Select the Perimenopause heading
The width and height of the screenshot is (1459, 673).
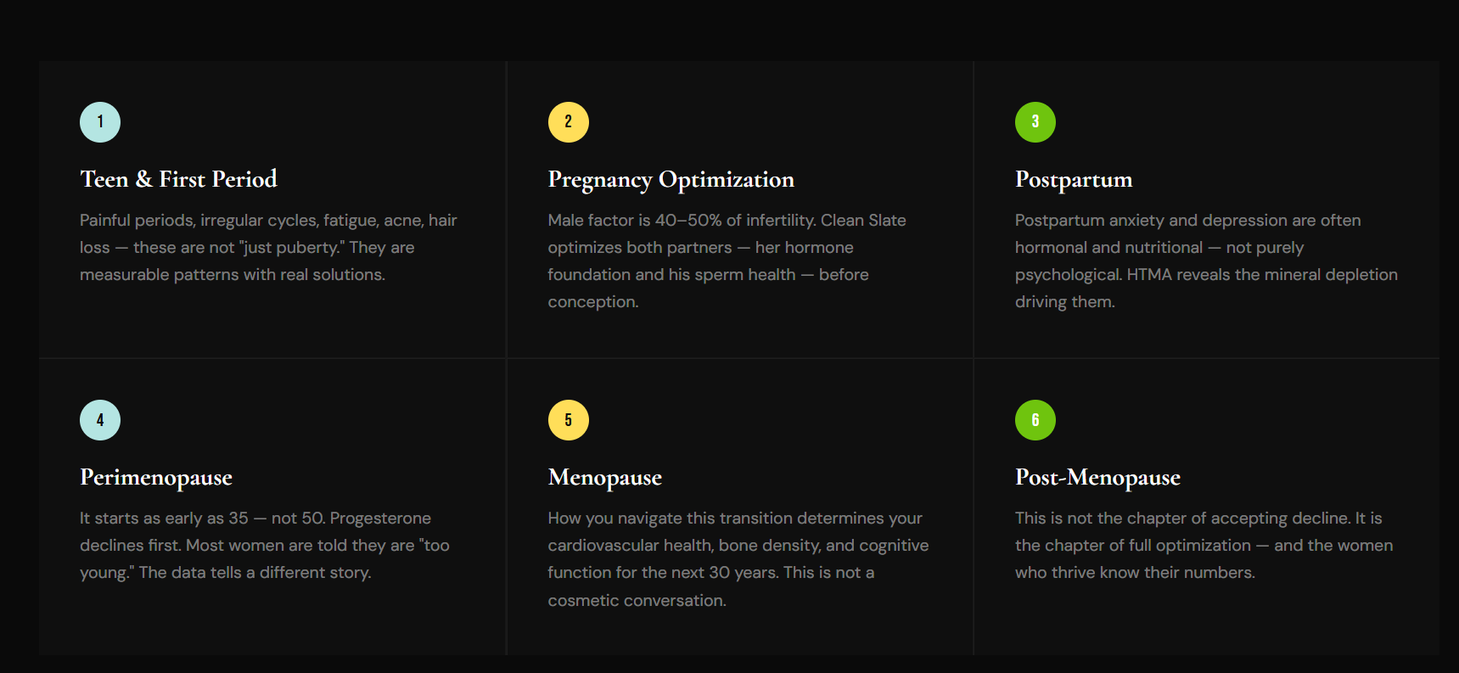pos(156,478)
